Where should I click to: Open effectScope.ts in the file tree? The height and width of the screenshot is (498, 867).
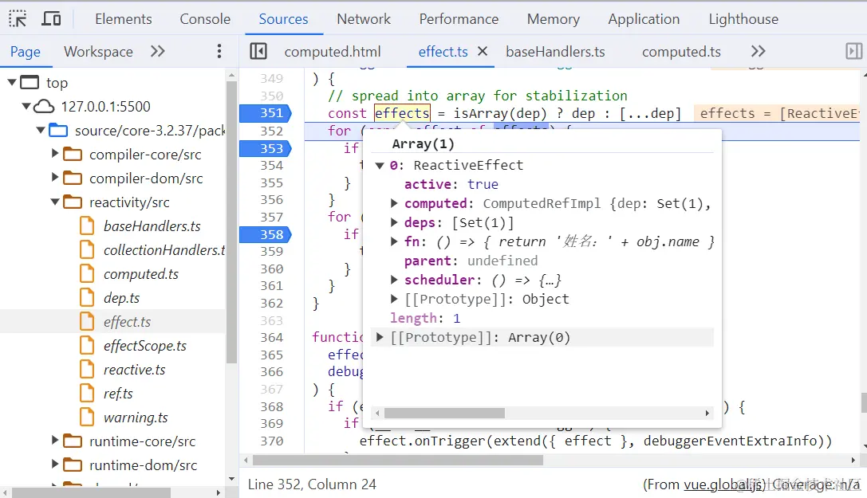tap(145, 346)
